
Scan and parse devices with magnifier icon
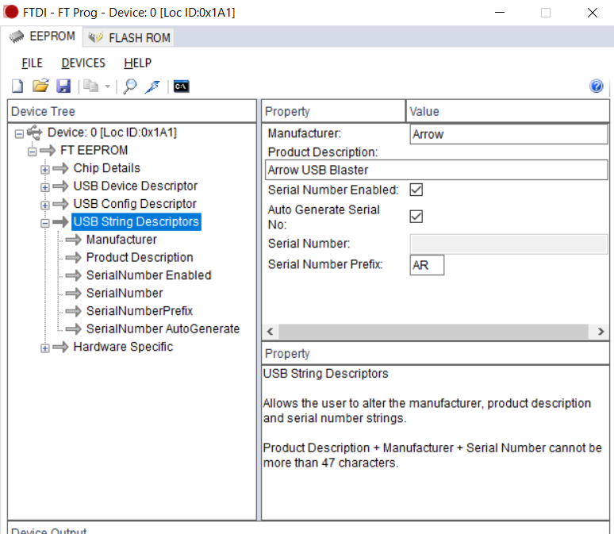pyautogui.click(x=129, y=86)
